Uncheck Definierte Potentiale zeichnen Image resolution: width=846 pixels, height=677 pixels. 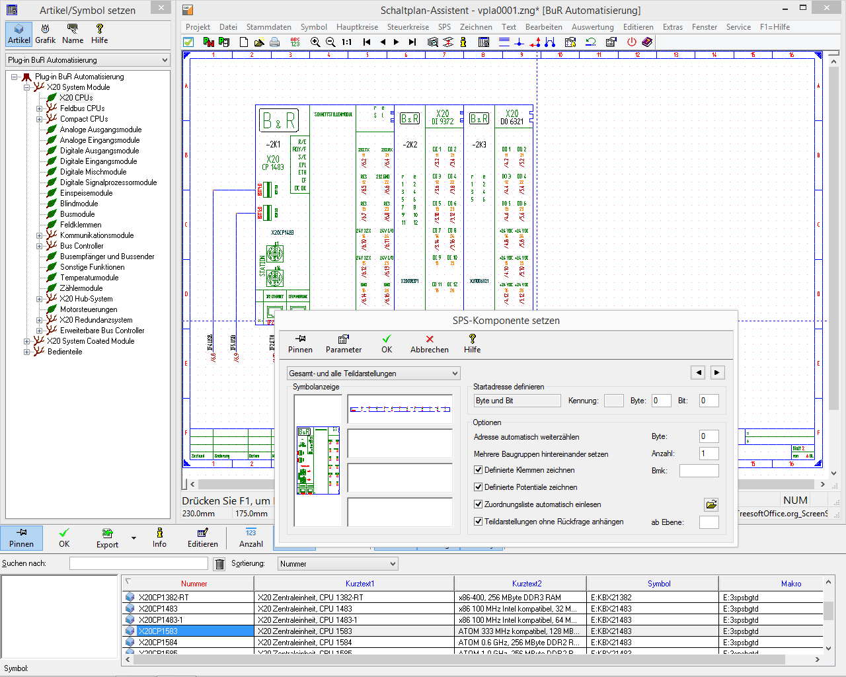pos(479,487)
